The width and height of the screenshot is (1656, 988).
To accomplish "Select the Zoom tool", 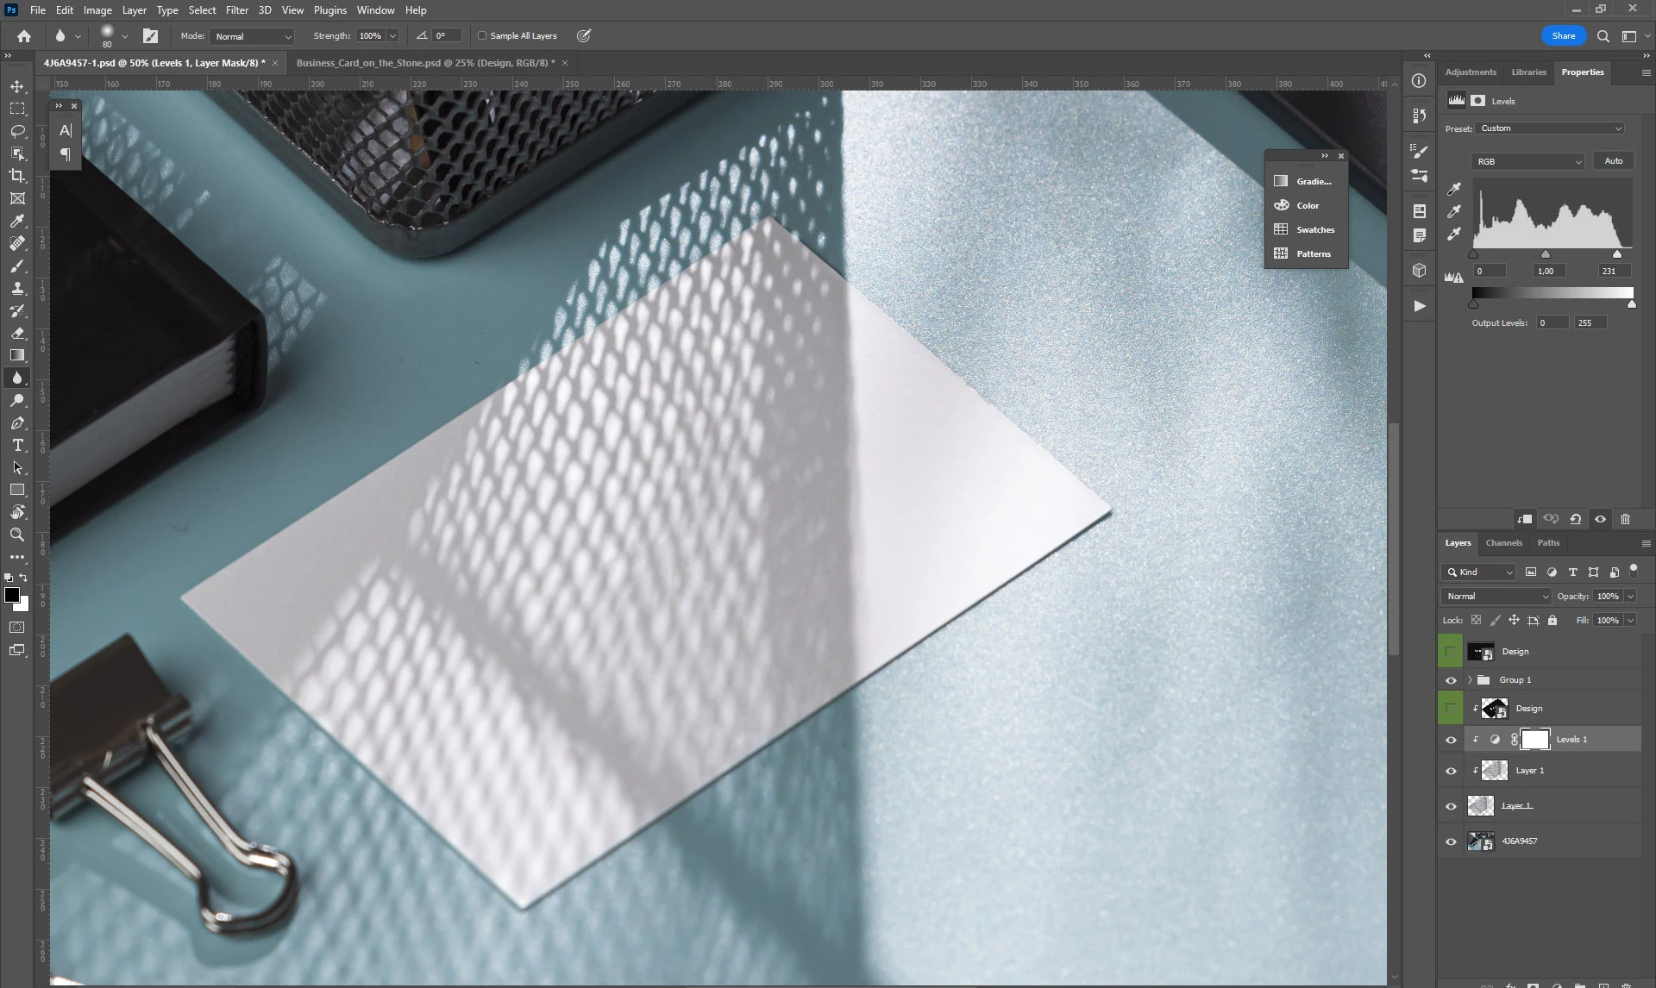I will tap(17, 535).
